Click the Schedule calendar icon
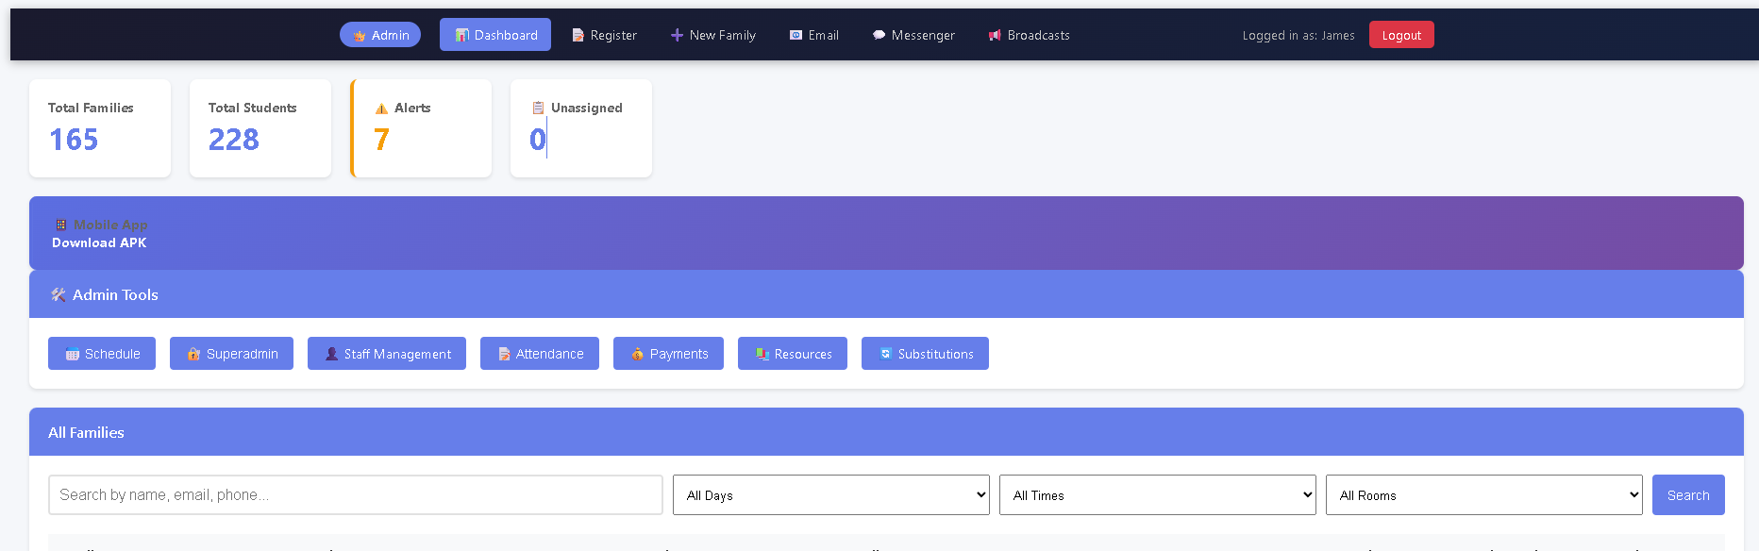The height and width of the screenshot is (551, 1759). click(x=73, y=355)
